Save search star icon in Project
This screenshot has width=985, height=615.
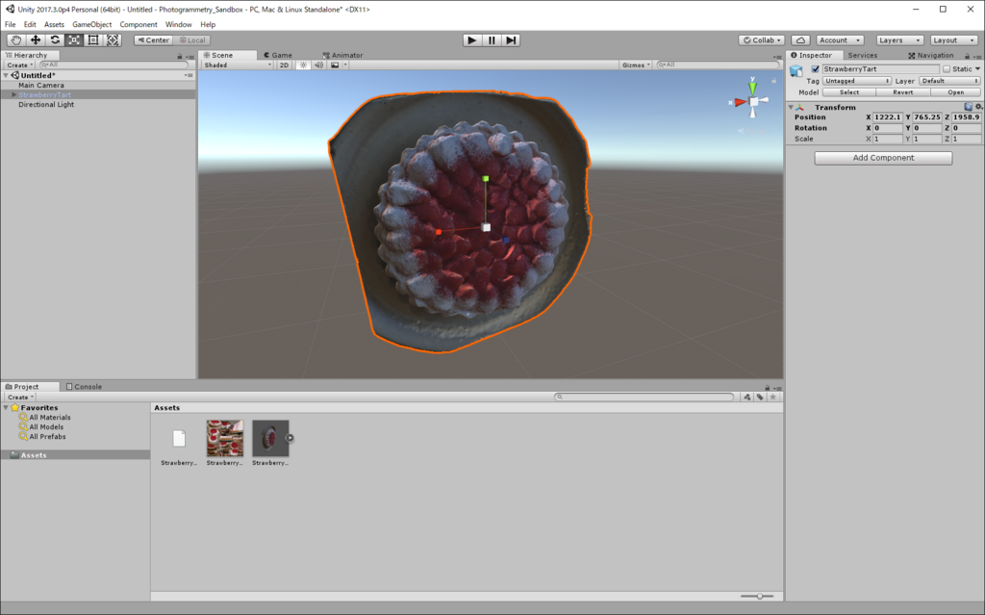pyautogui.click(x=773, y=397)
